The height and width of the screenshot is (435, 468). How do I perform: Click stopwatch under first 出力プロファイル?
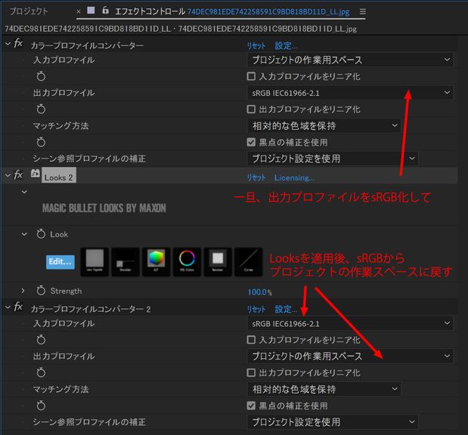pyautogui.click(x=41, y=109)
